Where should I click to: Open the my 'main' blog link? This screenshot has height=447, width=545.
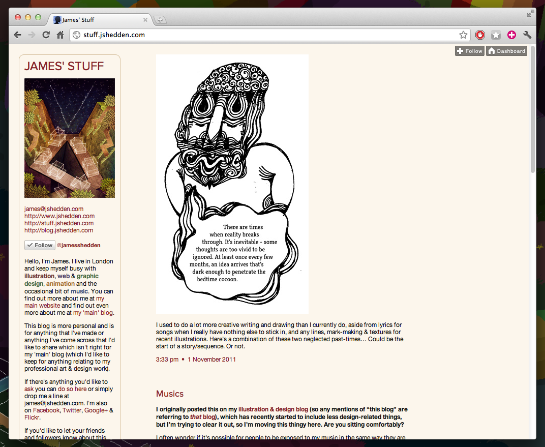click(x=93, y=312)
